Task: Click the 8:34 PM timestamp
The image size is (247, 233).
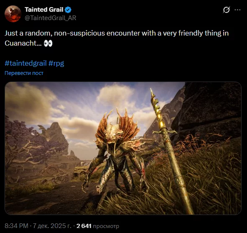Action: (16, 226)
